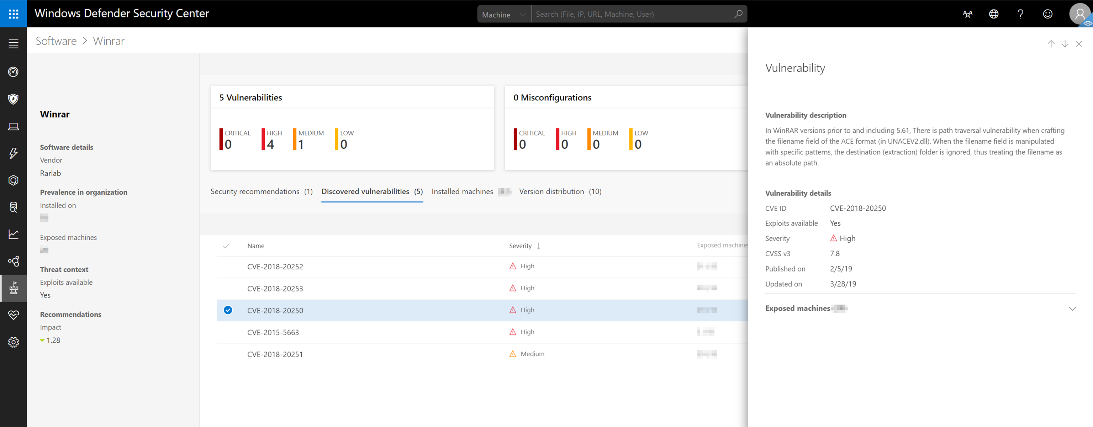Open the Reports chart icon
Viewport: 1093px width, 427px height.
(x=14, y=234)
